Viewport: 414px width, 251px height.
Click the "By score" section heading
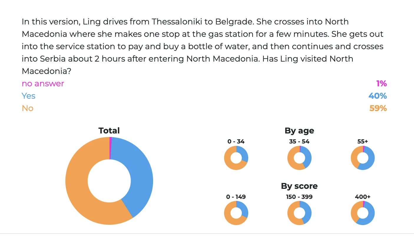[299, 186]
